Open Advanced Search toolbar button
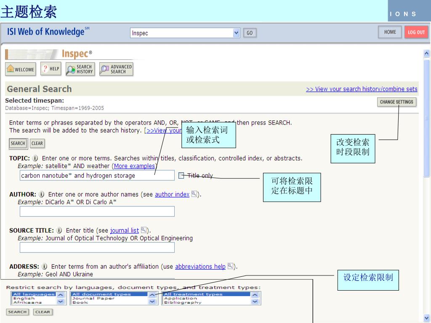 coord(116,69)
